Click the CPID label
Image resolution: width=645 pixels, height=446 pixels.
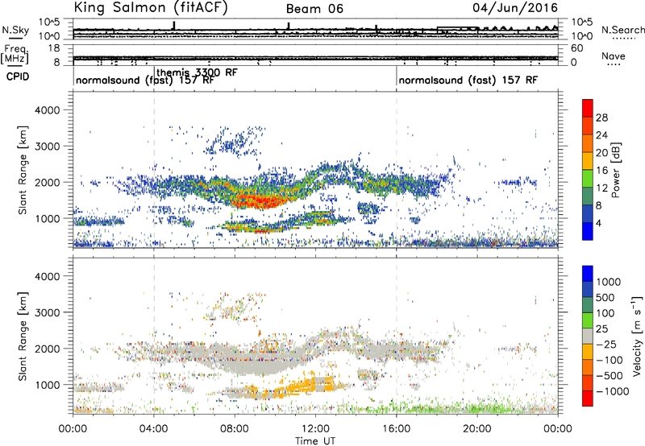click(18, 76)
